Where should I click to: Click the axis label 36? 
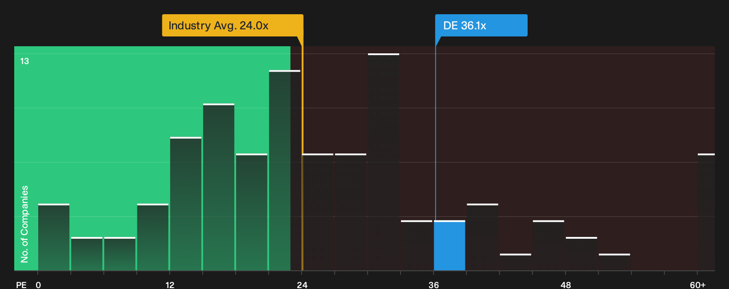coord(434,285)
